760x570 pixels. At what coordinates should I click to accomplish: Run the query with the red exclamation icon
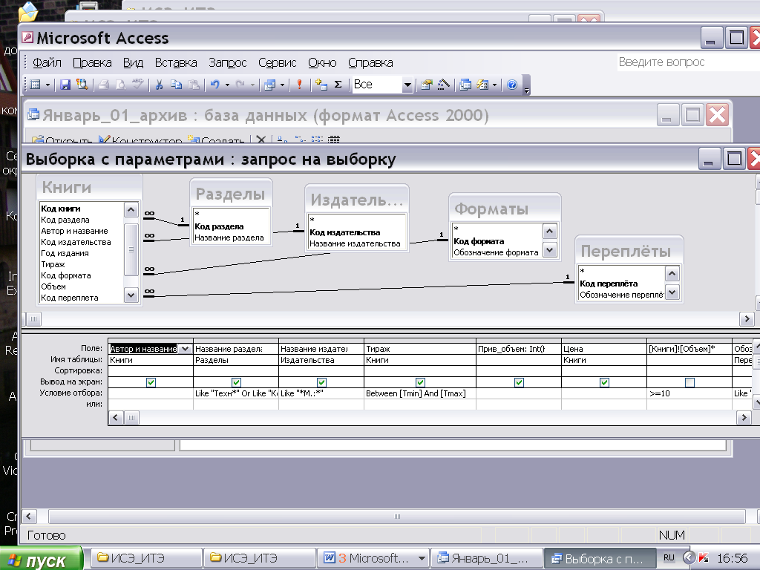(x=300, y=85)
